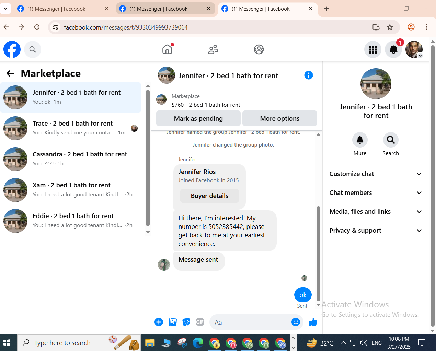The height and width of the screenshot is (351, 436).
Task: Open the taskbar clock and date
Action: point(399,343)
